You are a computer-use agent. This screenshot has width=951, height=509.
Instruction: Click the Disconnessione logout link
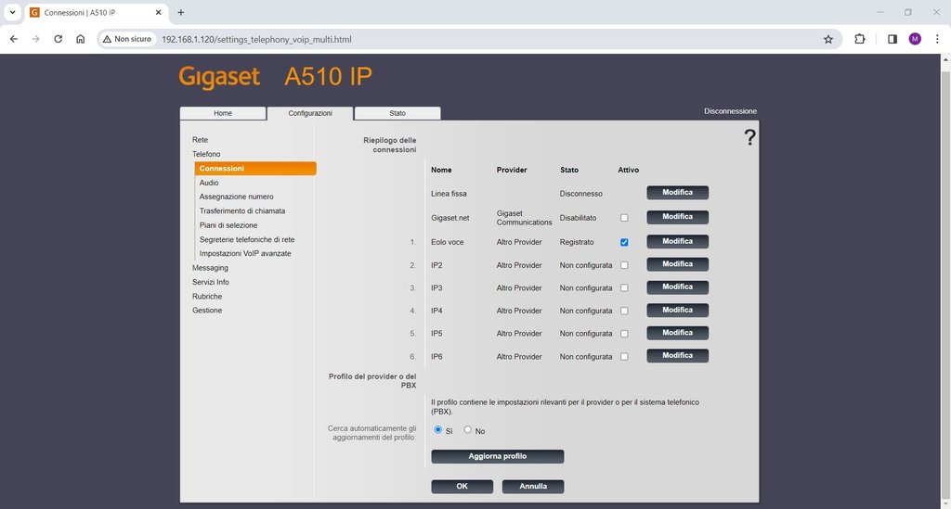click(730, 111)
